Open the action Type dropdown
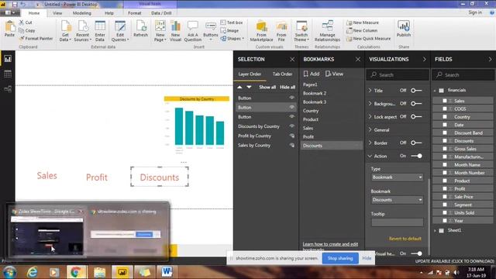The width and height of the screenshot is (496, 279). point(397,177)
